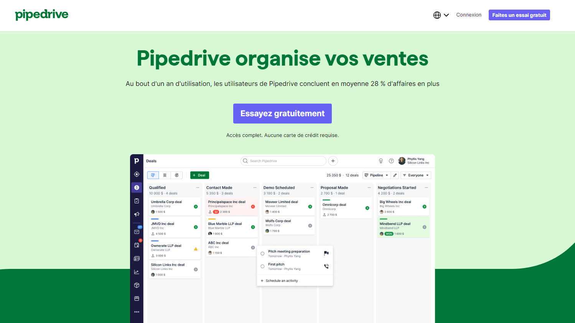Open the Qualified column options menu
This screenshot has height=323, width=575.
pos(198,188)
